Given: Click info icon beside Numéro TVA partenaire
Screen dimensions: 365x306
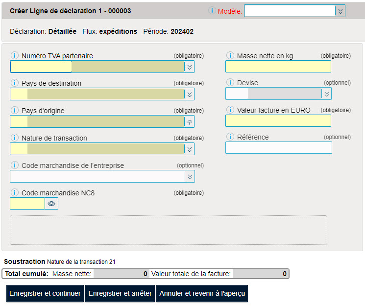Looking at the screenshot, I should 14,55.
